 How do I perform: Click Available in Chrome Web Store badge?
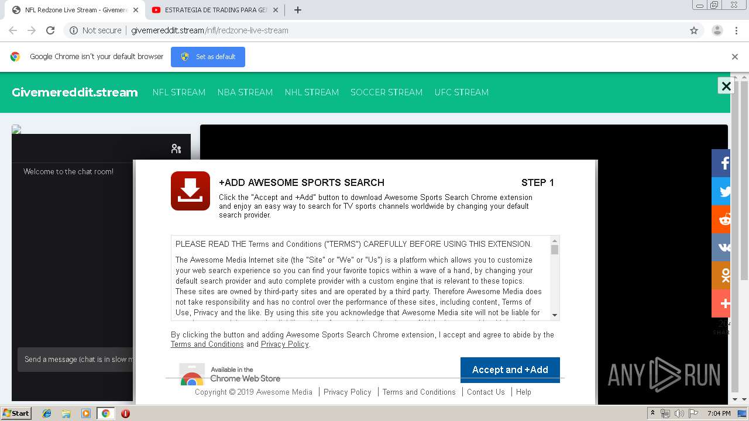[231, 374]
